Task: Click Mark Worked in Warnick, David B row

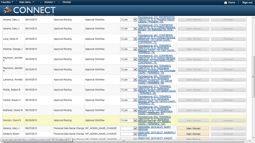Action: coord(194,120)
